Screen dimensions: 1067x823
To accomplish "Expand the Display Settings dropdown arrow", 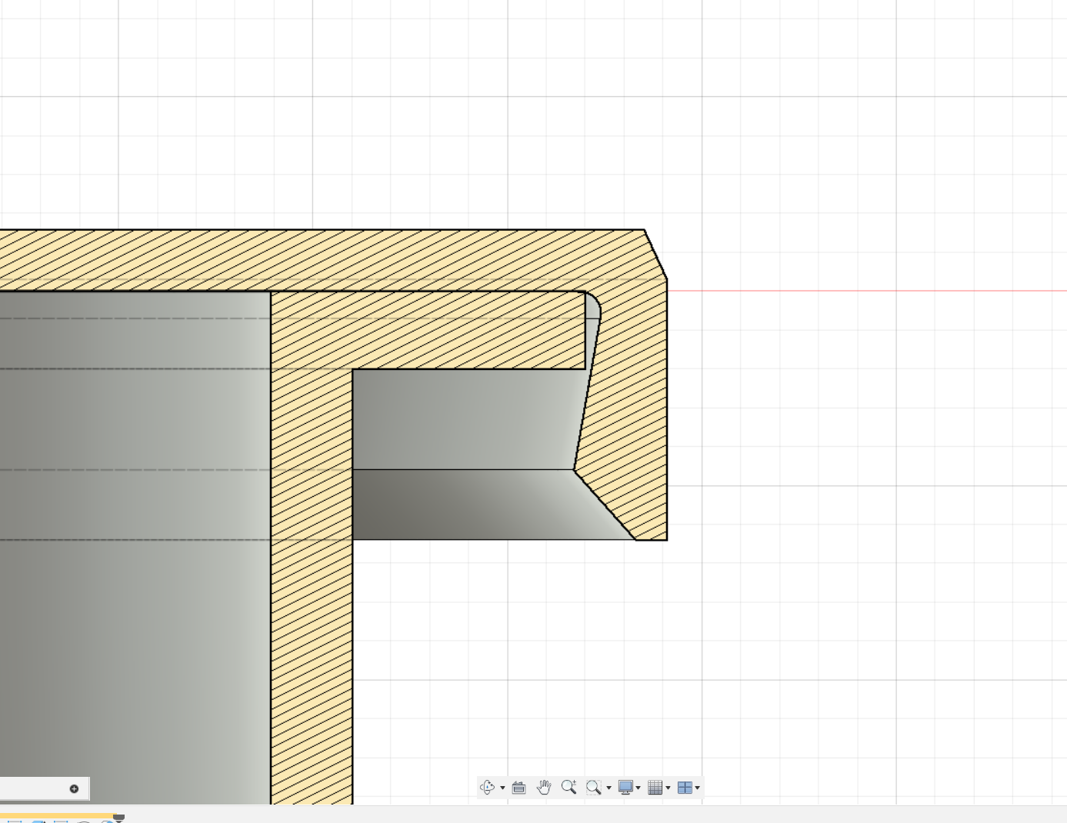I will 639,788.
